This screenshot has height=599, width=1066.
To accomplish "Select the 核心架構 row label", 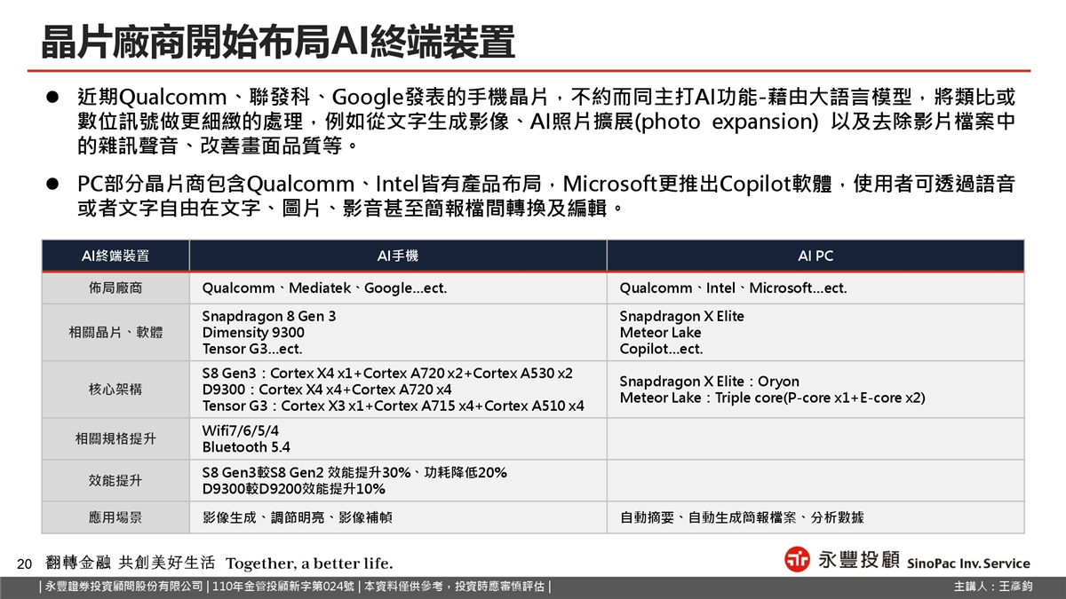I will (115, 389).
